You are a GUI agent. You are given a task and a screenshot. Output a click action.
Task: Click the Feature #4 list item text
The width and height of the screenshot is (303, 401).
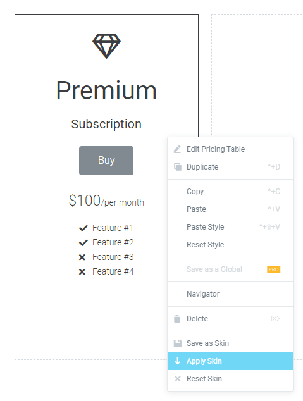(113, 271)
